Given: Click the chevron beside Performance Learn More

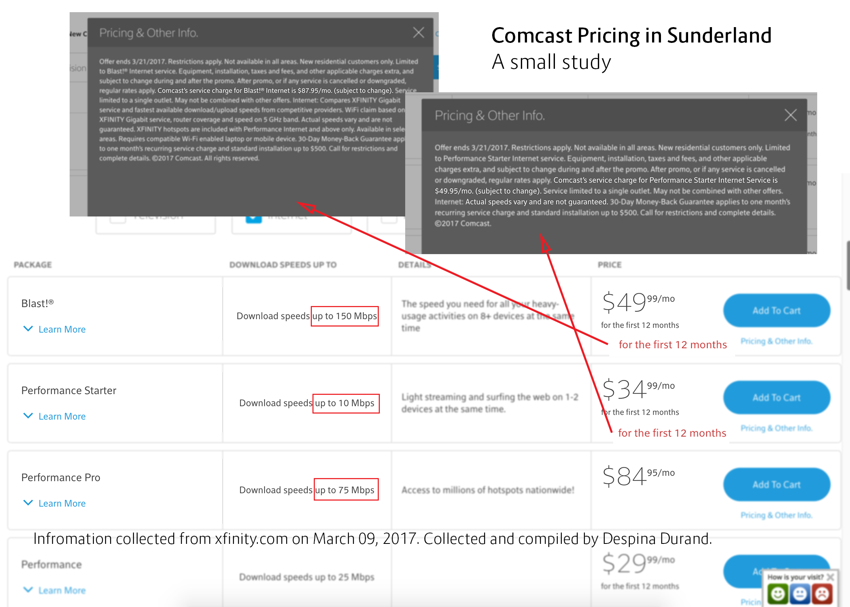Looking at the screenshot, I should [x=28, y=590].
